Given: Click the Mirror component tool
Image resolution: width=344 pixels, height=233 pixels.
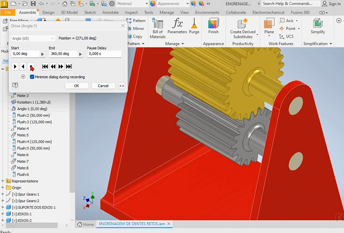Looking at the screenshot, I should point(135,29).
